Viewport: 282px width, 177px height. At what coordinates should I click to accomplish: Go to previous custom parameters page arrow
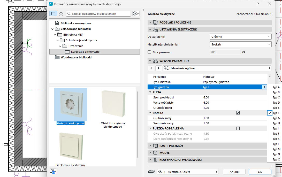point(151,68)
